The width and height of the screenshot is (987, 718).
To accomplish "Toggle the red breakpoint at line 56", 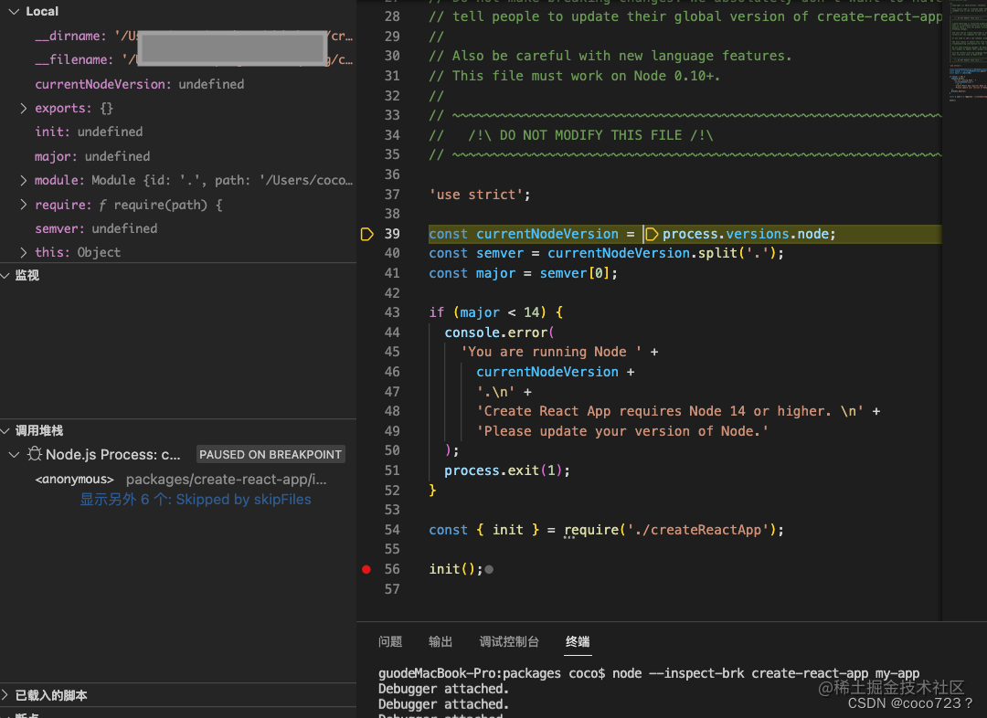I will tap(366, 569).
